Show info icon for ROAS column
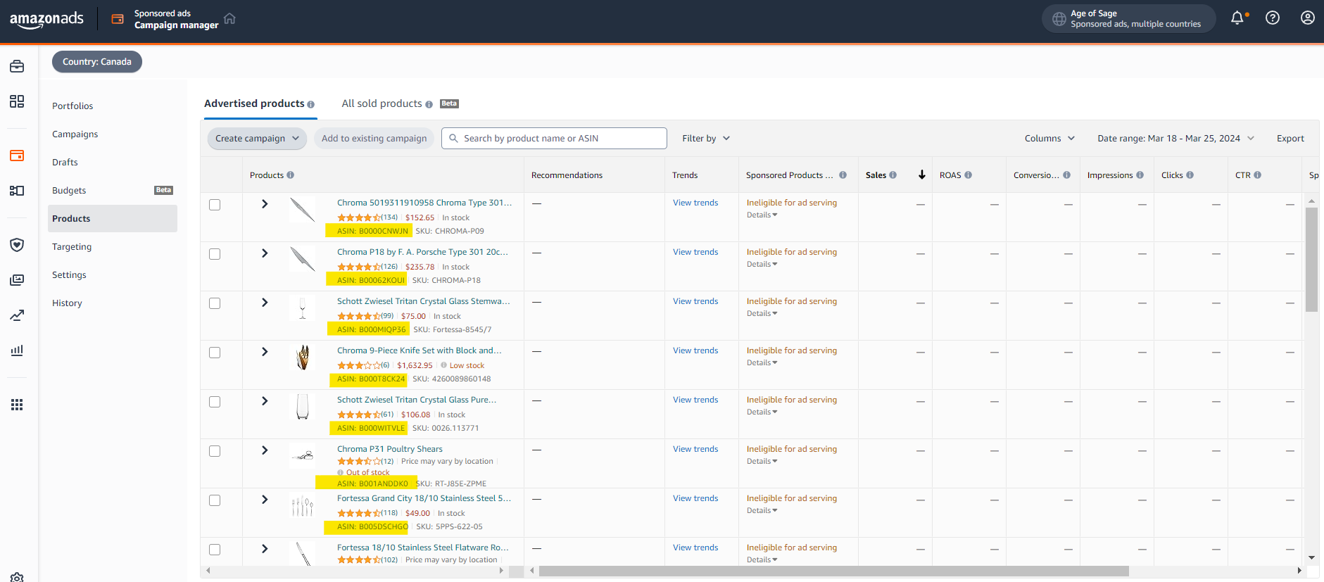Image resolution: width=1324 pixels, height=582 pixels. [x=968, y=175]
